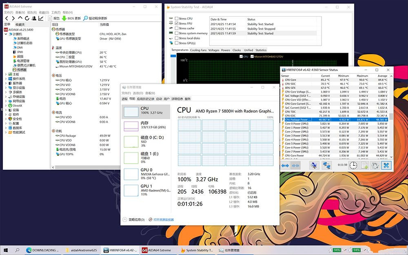Expand 显示设备 tree node

click(x=6, y=88)
